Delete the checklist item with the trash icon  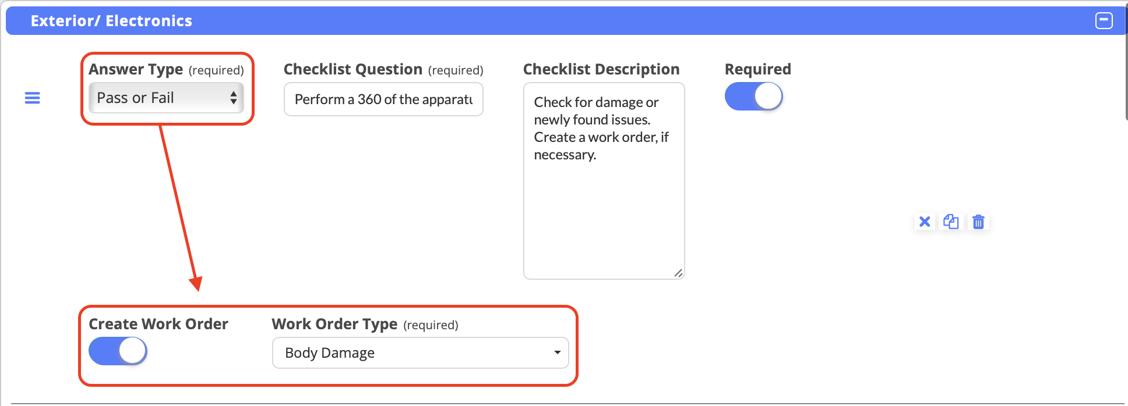[978, 222]
